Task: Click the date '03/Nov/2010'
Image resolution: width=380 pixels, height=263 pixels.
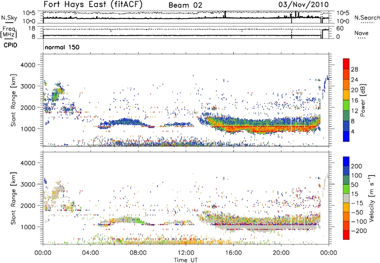Action: 304,4
